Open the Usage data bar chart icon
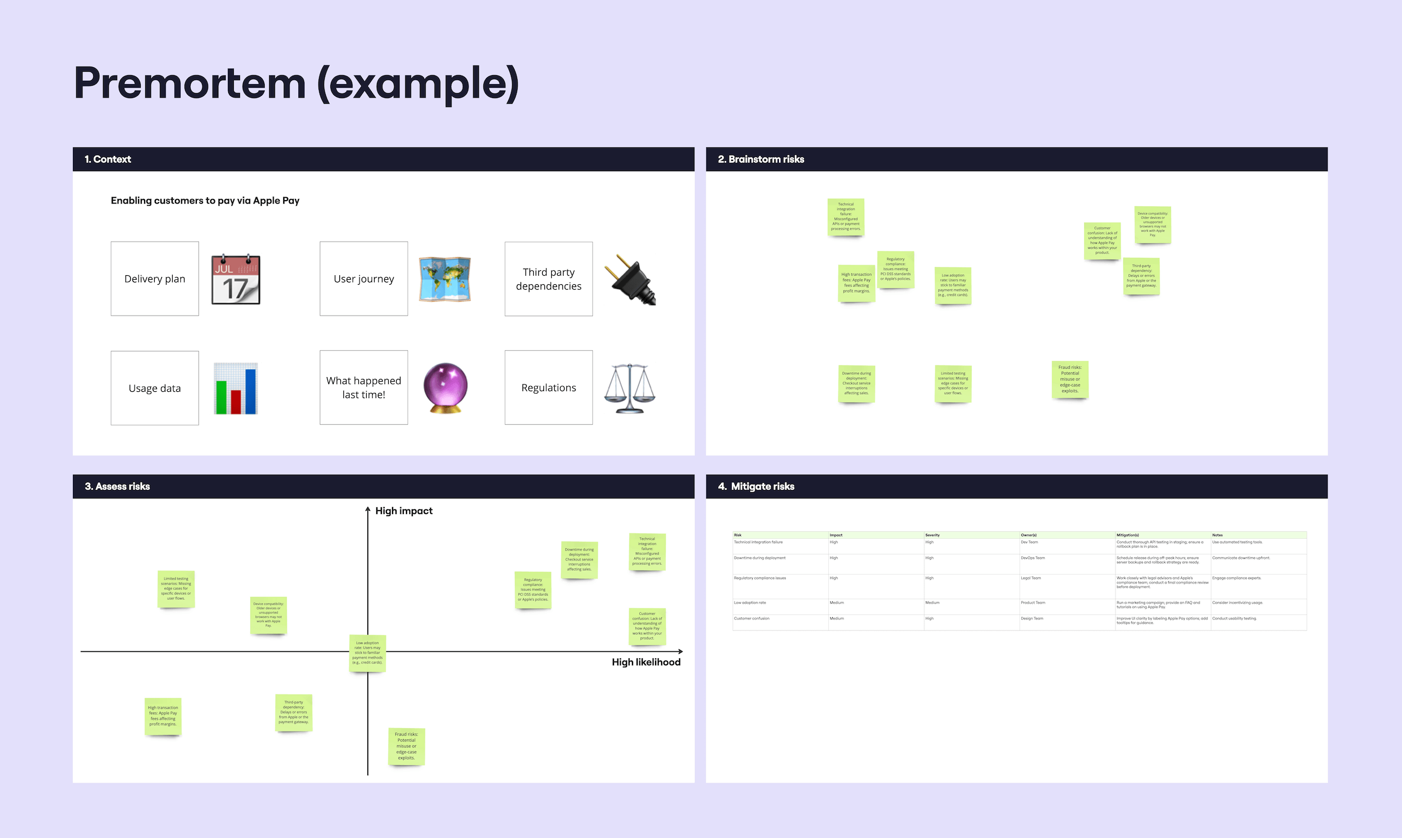The width and height of the screenshot is (1402, 838). pyautogui.click(x=238, y=387)
